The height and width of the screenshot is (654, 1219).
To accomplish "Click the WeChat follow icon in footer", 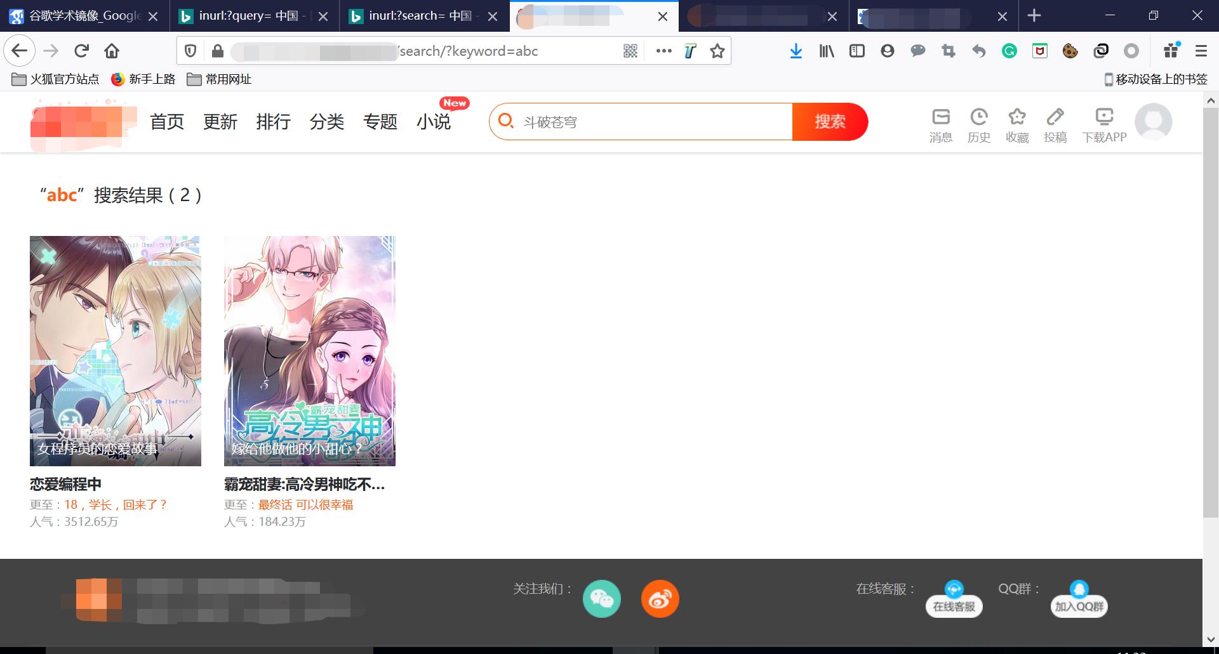I will coord(601,598).
